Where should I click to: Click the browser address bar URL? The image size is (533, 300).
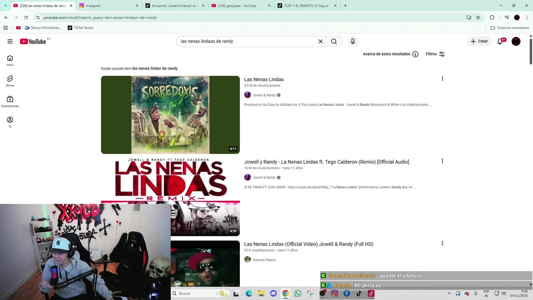pos(100,17)
